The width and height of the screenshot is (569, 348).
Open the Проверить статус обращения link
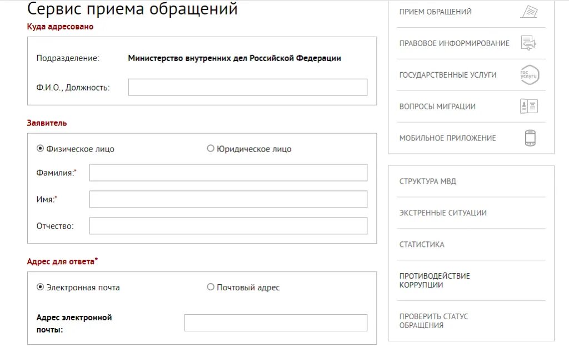tap(433, 321)
